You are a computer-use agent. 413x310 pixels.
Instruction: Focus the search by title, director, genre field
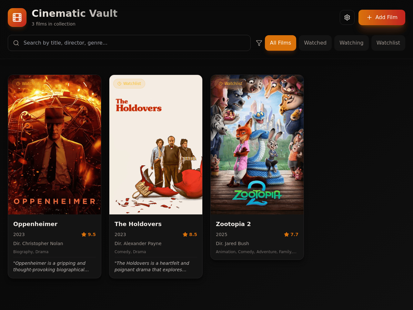(129, 43)
